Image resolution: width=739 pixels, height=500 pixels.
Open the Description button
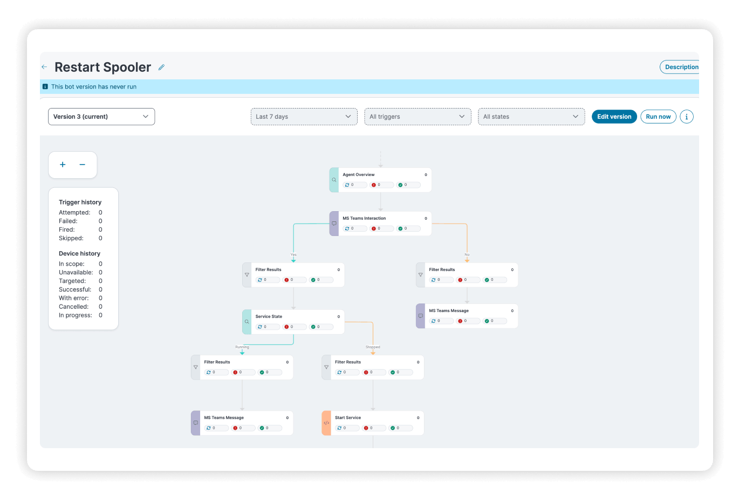pyautogui.click(x=680, y=67)
